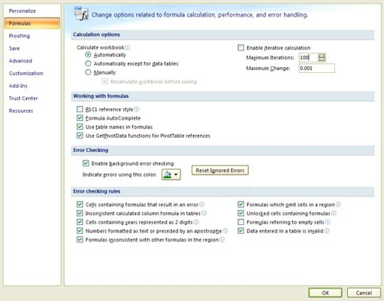Click info icon for numbers formatted as text

pos(225,231)
